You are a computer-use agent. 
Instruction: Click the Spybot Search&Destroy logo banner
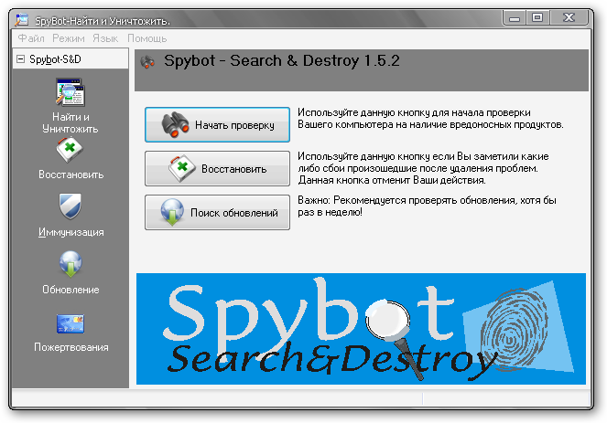point(360,329)
